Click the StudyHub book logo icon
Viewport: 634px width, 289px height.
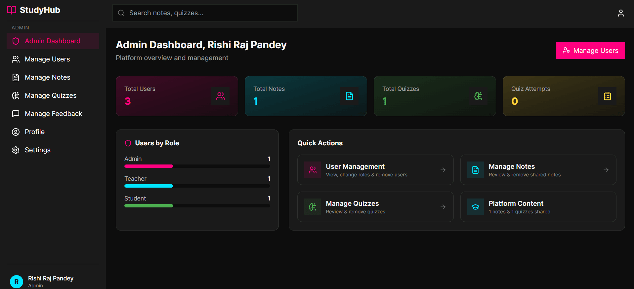click(x=12, y=10)
